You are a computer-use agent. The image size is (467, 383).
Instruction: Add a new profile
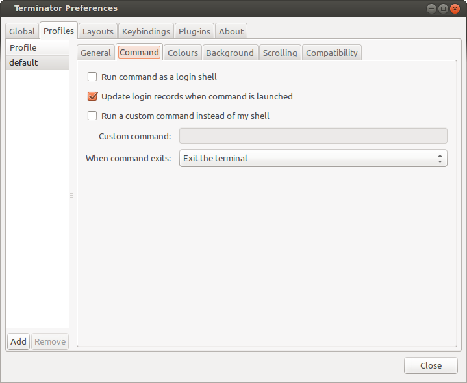pyautogui.click(x=18, y=341)
